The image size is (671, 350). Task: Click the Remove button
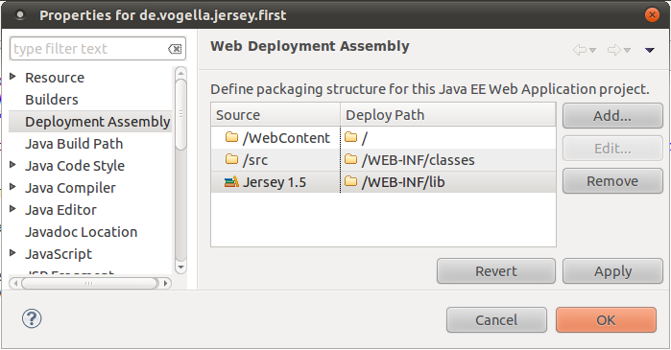(x=612, y=181)
